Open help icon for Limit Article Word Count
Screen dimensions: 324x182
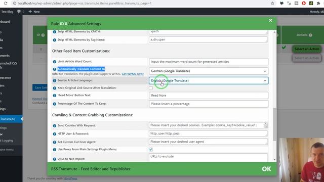click(55, 62)
